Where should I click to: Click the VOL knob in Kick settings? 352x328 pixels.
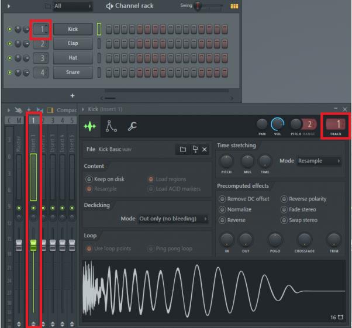[x=278, y=124]
